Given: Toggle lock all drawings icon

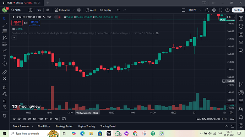Looking at the screenshot, I should [5, 101].
